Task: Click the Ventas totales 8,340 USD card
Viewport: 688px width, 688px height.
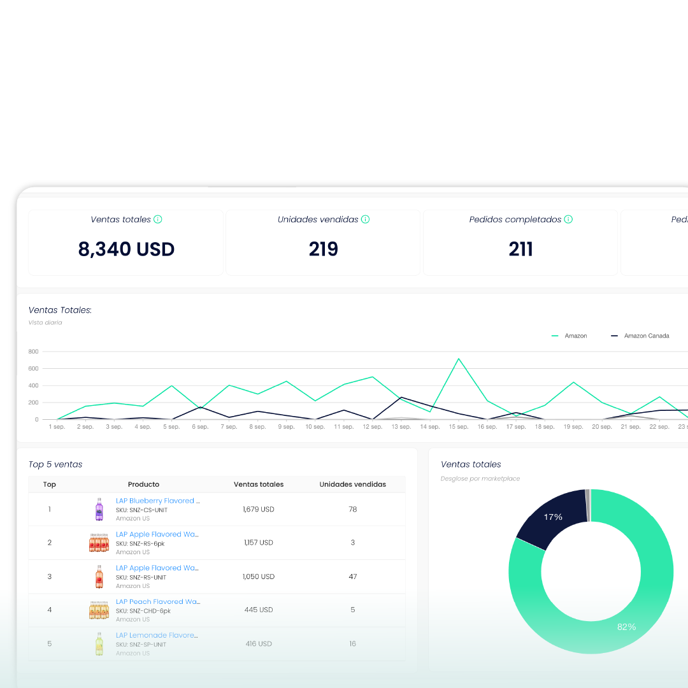Action: [126, 243]
